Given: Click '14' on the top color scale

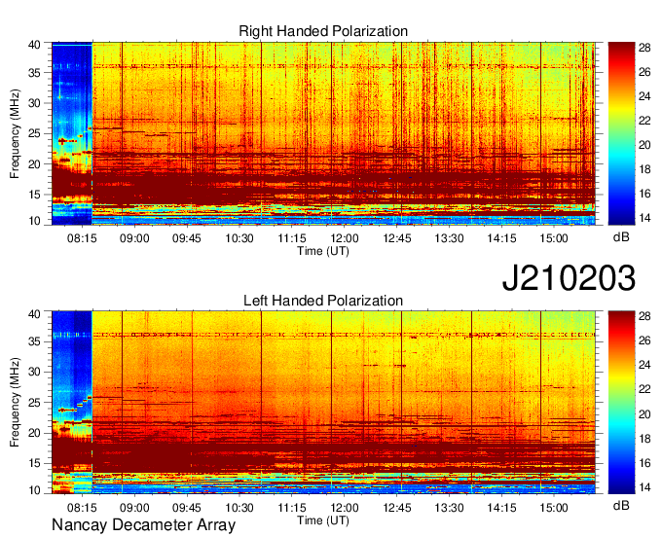Looking at the screenshot, I should pos(644,219).
